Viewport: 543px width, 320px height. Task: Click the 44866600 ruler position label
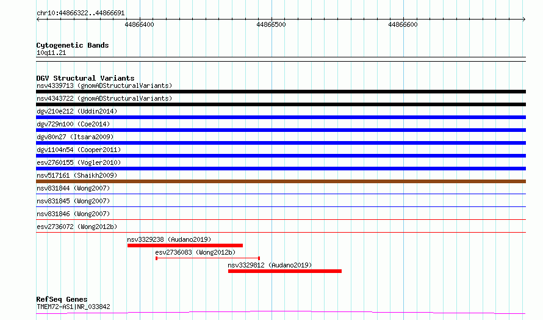pos(403,24)
